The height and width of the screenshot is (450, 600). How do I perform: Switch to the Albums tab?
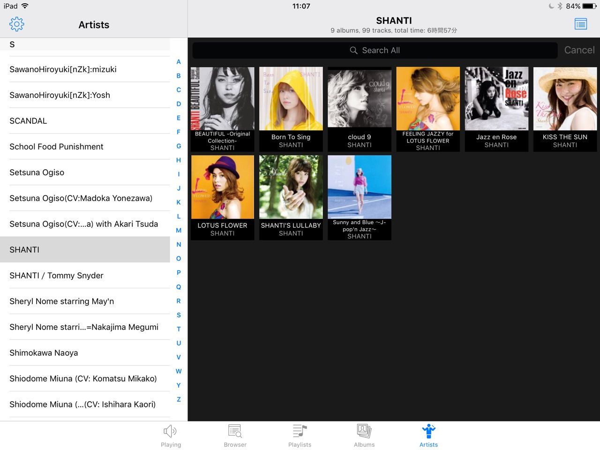coord(364,436)
